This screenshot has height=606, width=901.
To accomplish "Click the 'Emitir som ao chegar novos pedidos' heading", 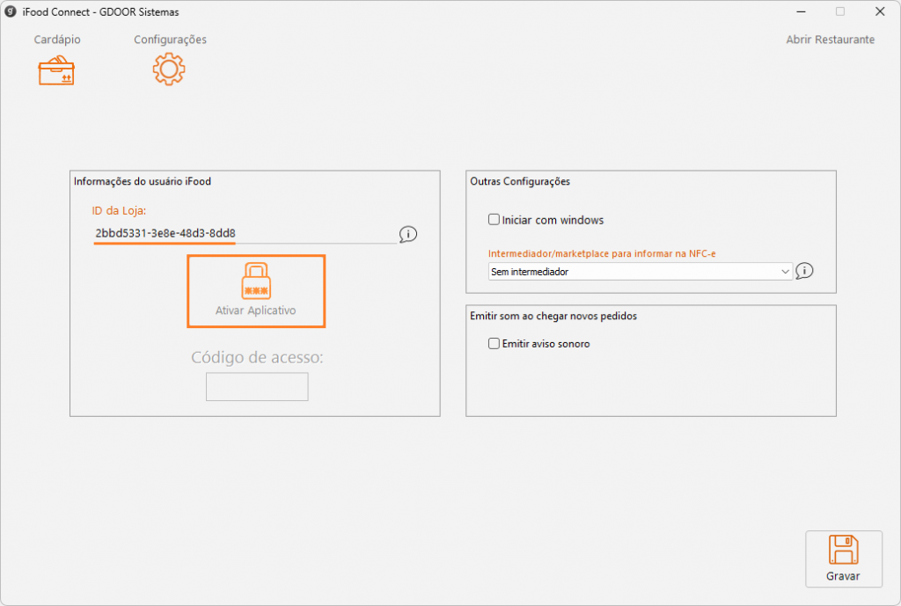I will tap(553, 316).
